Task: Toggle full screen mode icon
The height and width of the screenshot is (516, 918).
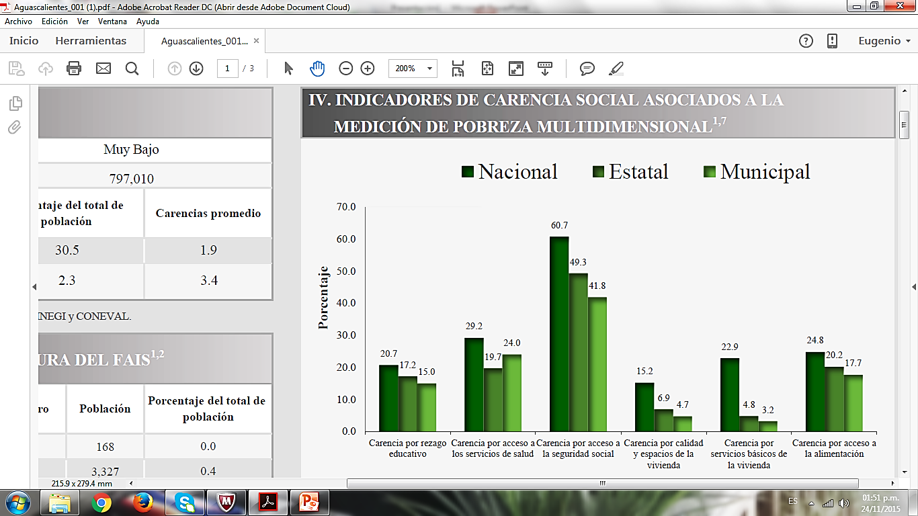Action: tap(516, 68)
